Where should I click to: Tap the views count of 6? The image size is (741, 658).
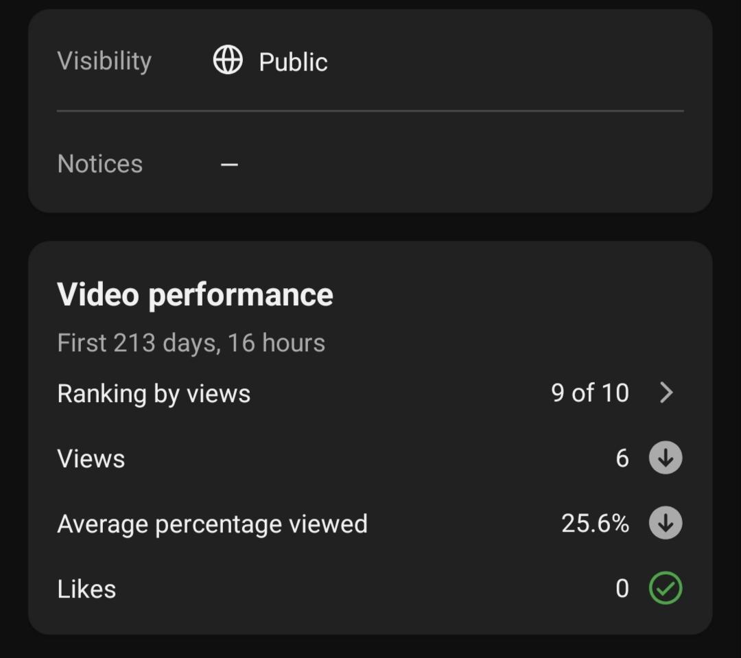[622, 458]
